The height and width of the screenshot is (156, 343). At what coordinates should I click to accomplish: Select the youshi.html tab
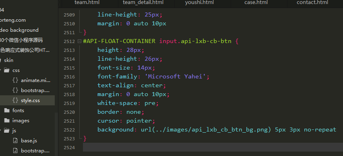click(199, 3)
